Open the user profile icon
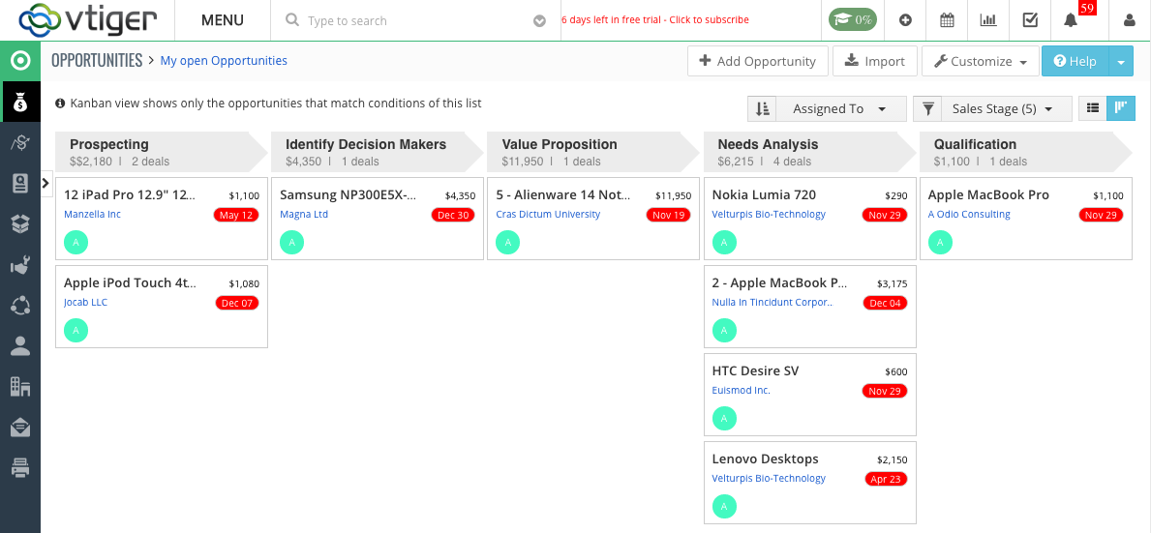Image resolution: width=1151 pixels, height=533 pixels. 1129,20
